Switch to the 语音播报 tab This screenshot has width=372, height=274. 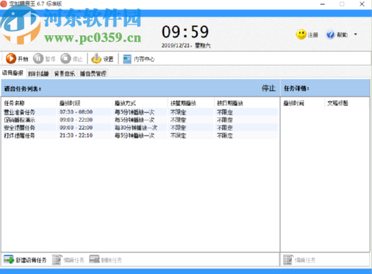click(13, 73)
